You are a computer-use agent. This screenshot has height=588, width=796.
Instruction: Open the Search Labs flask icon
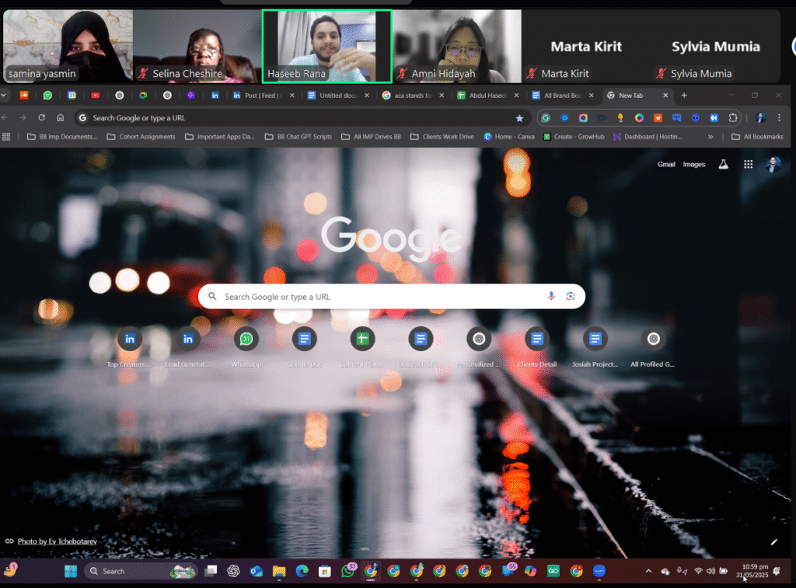(723, 165)
